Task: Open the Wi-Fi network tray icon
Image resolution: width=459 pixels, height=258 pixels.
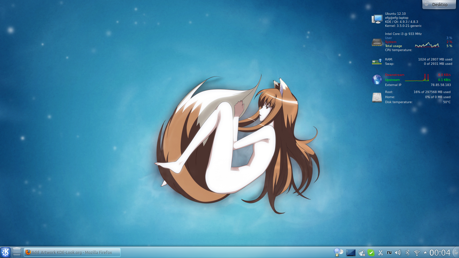Action: (417, 253)
